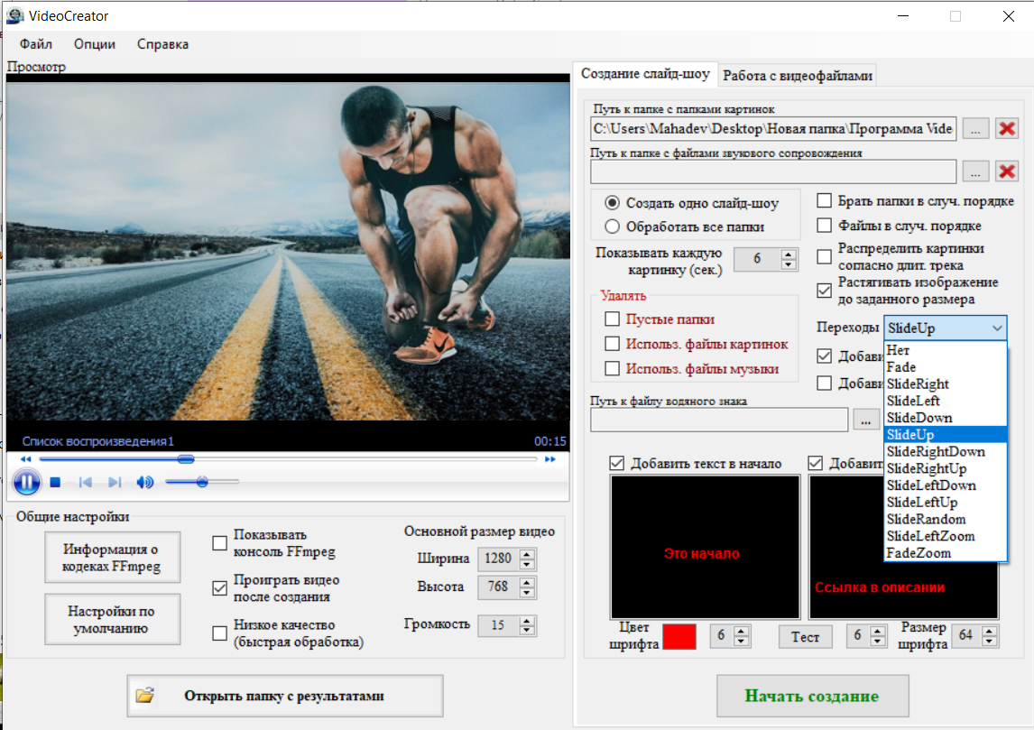Switch to video files work tab
The width and height of the screenshot is (1034, 730).
797,76
